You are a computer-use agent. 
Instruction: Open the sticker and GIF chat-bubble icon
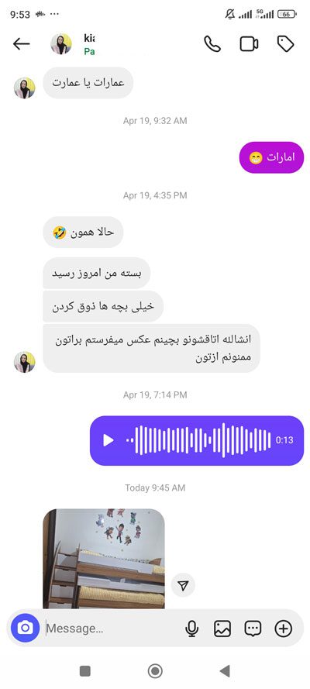click(x=253, y=629)
